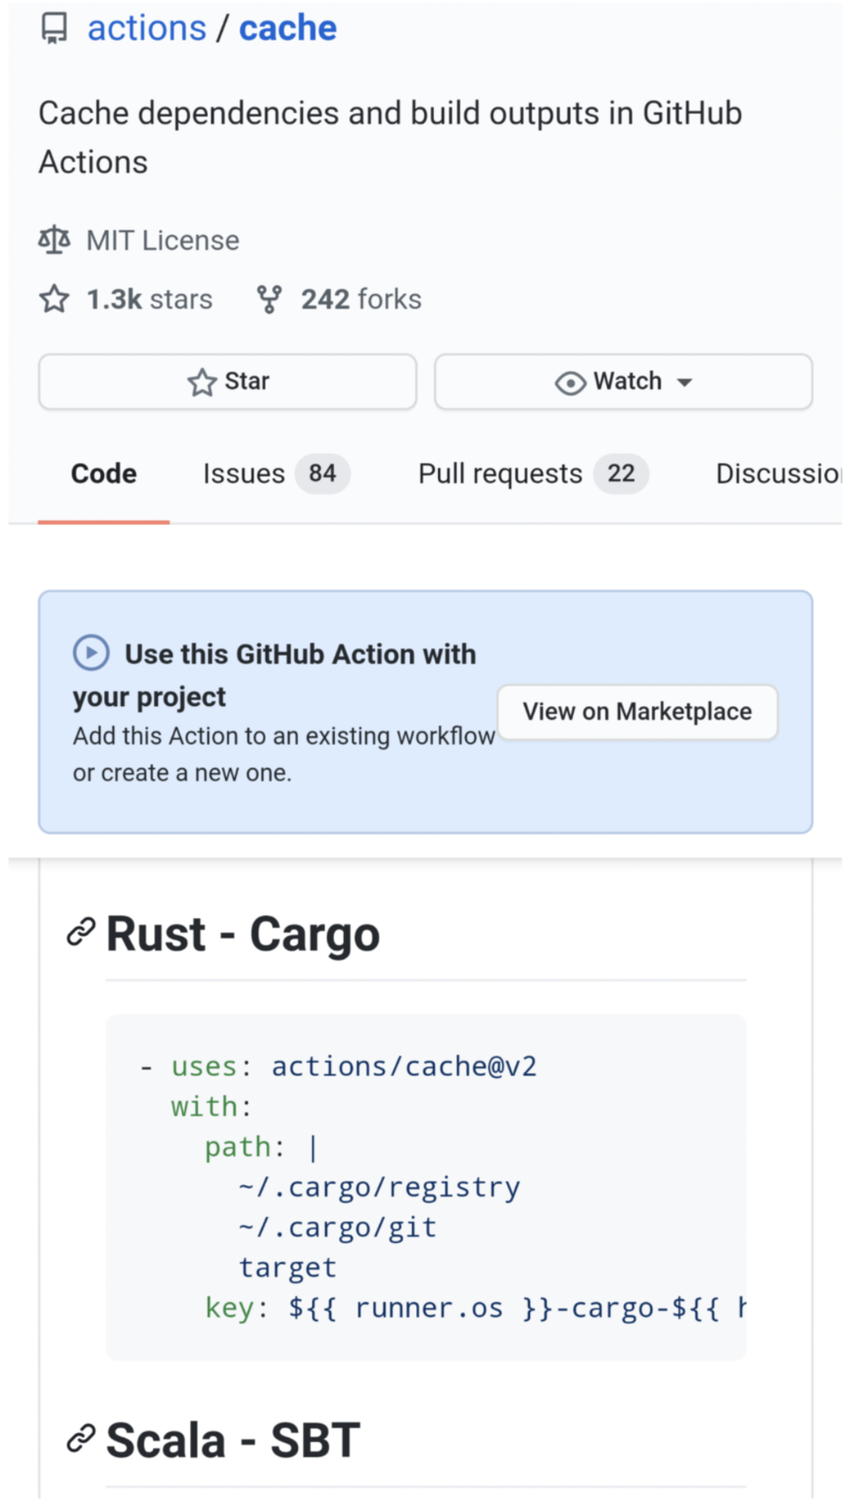This screenshot has height=1503, width=850.
Task: Click the fork icon beside 242 forks
Action: point(269,300)
